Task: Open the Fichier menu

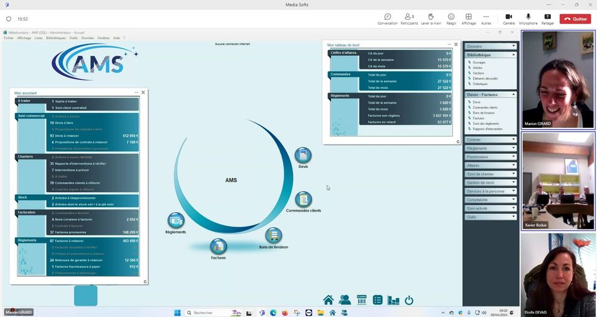Action: [x=9, y=38]
